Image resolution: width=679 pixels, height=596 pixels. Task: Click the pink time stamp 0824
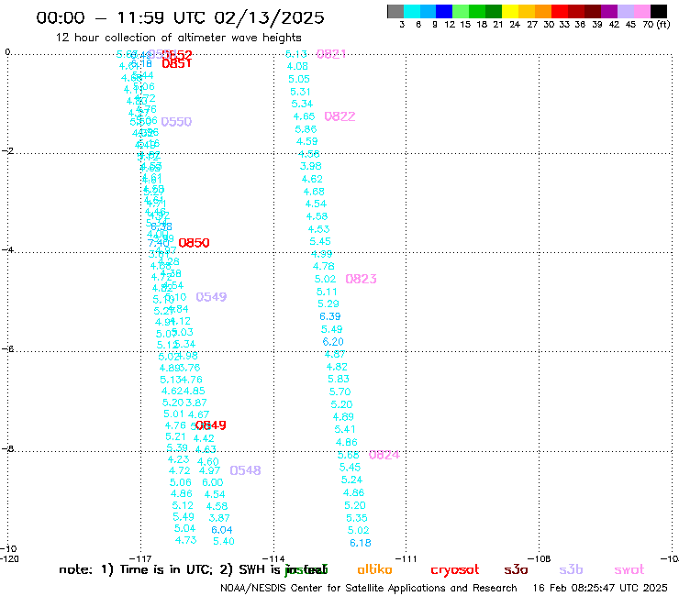tap(384, 455)
